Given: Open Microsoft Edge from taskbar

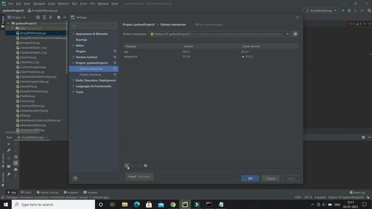Looking at the screenshot, I should click(x=137, y=204).
